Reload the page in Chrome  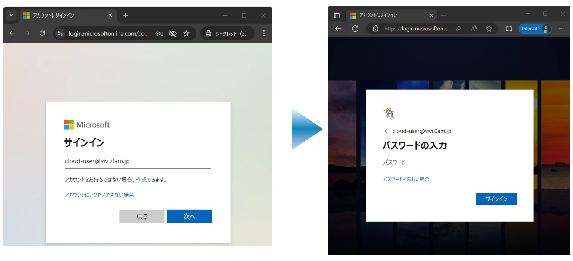pyautogui.click(x=42, y=33)
